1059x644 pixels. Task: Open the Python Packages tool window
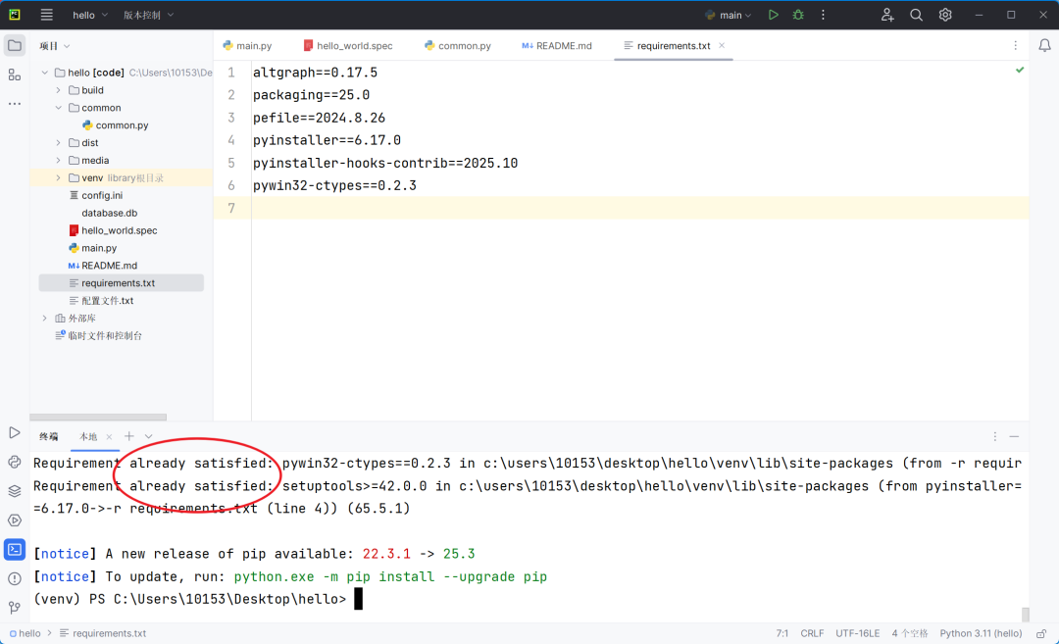pyautogui.click(x=14, y=491)
